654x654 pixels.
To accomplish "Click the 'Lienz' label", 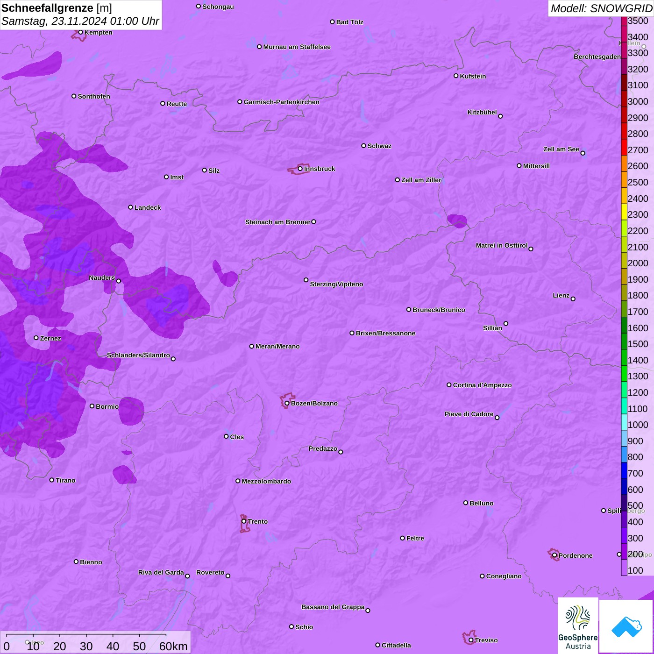I will click(561, 295).
